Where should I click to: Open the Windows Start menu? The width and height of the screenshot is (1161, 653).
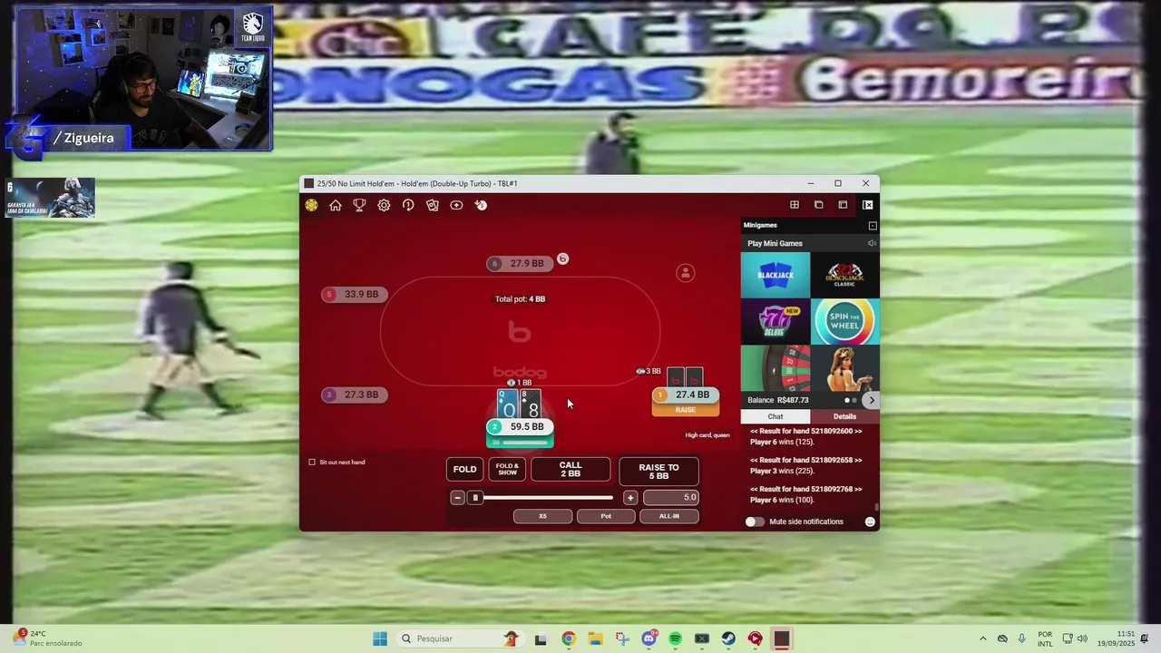tap(380, 638)
